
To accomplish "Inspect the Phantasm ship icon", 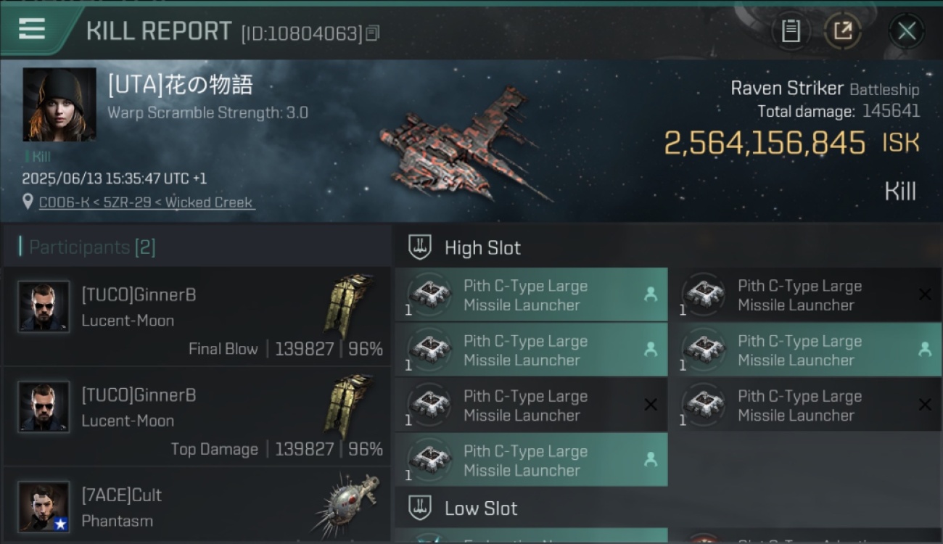I will tap(348, 504).
